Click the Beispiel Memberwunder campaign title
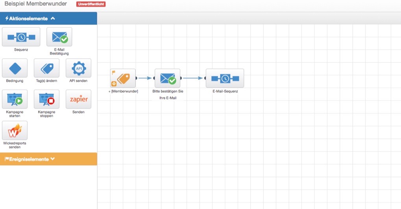401x209 pixels. coord(35,4)
